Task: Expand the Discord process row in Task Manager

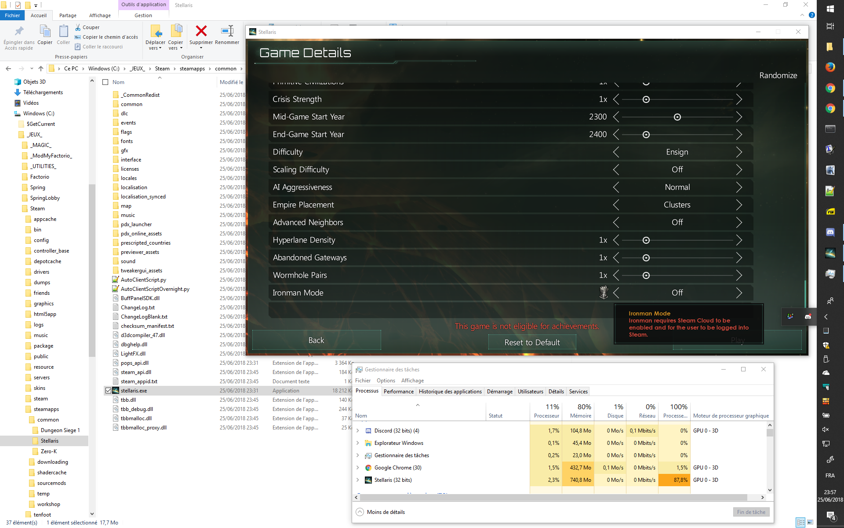Action: pos(358,431)
